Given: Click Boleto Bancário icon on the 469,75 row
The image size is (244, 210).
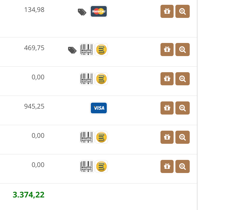Looking at the screenshot, I should pyautogui.click(x=87, y=50).
